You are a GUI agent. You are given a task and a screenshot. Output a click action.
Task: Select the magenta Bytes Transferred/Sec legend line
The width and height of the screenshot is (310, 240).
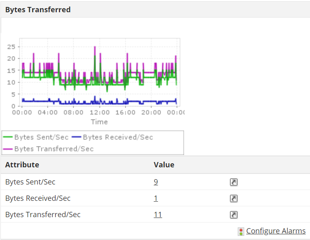[8, 149]
